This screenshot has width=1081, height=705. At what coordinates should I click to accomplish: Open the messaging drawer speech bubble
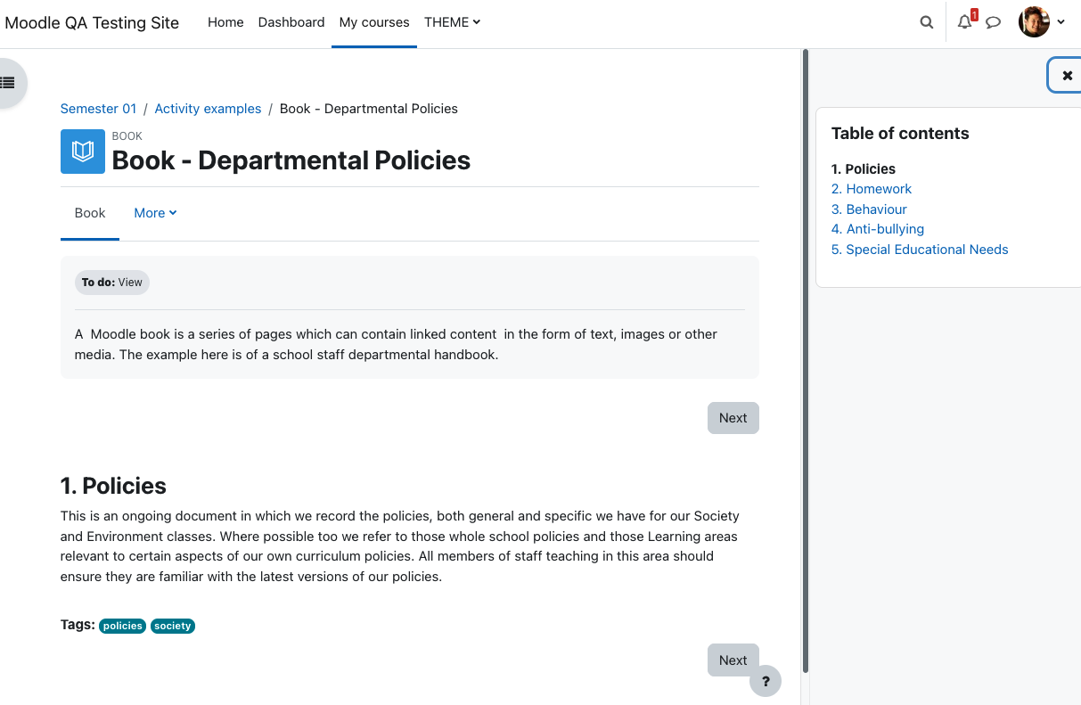click(994, 22)
